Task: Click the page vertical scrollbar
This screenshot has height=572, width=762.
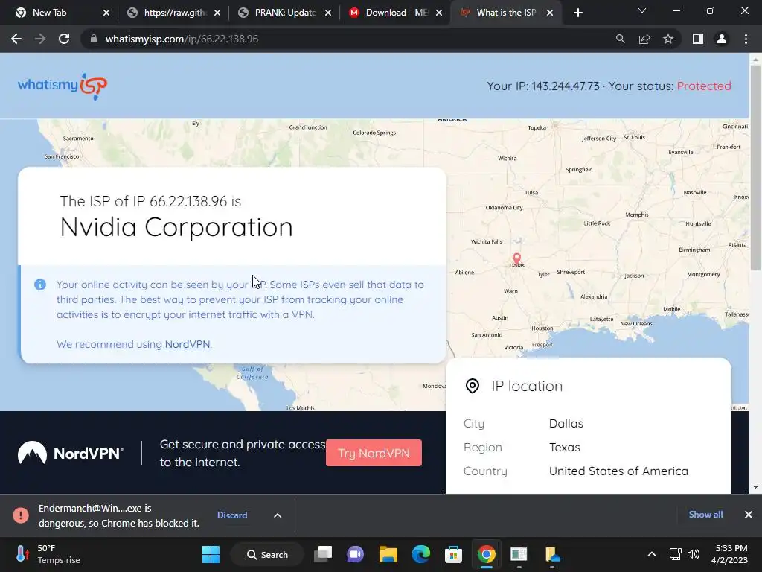Action: coord(755,168)
